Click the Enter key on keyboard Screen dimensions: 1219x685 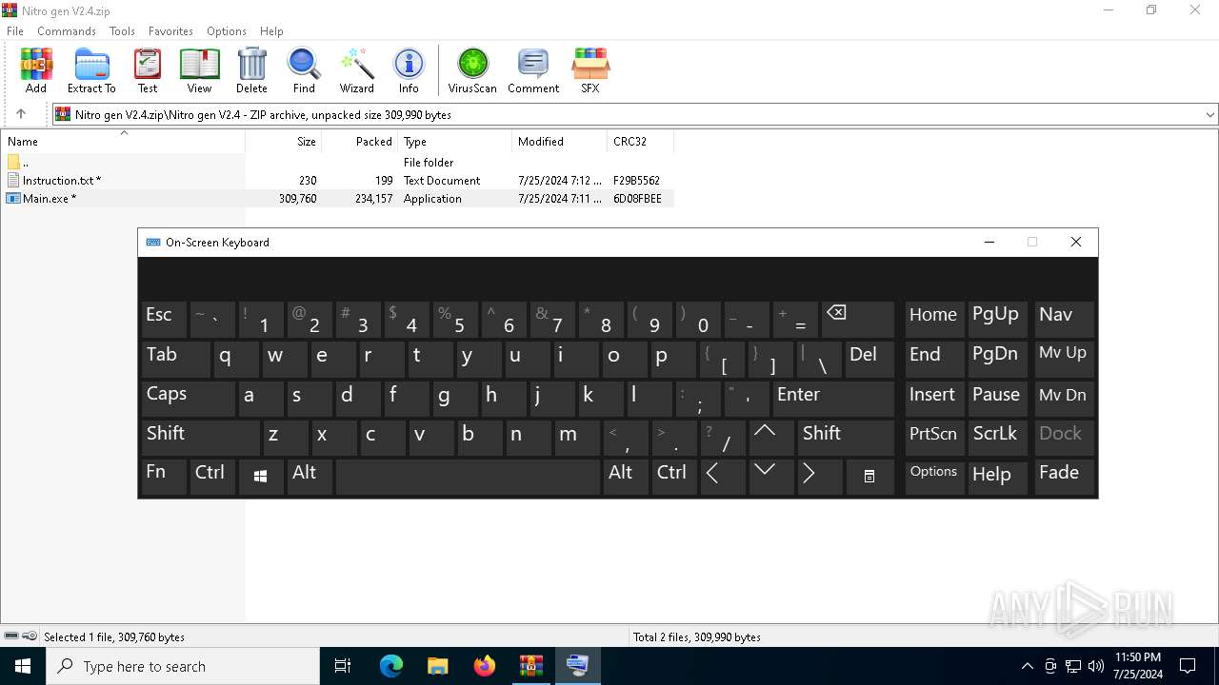click(833, 398)
